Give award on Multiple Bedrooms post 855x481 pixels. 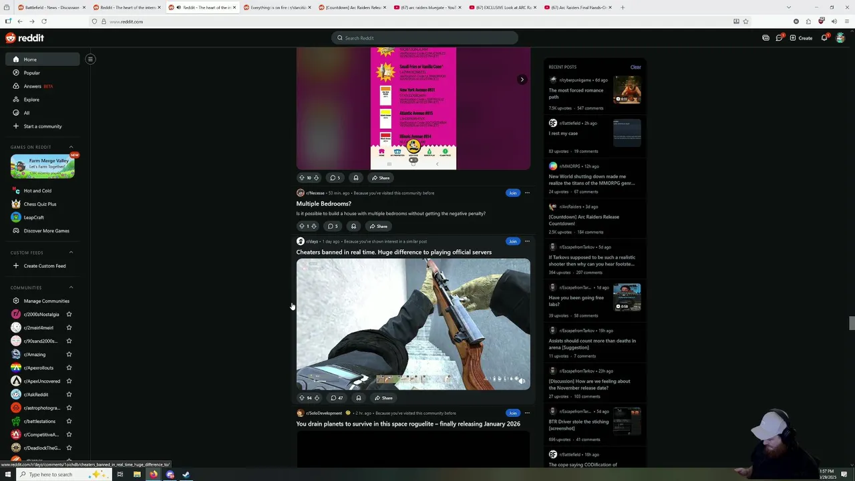(353, 226)
